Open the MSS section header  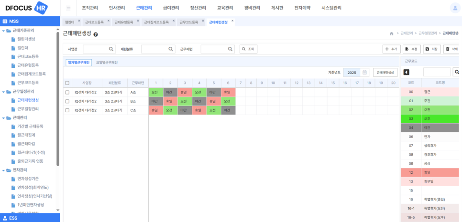click(30, 21)
